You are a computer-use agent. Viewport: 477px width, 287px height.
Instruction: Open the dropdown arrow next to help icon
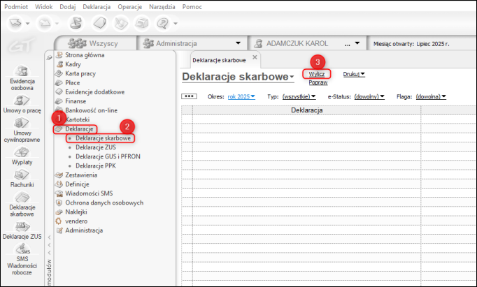pyautogui.click(x=176, y=23)
